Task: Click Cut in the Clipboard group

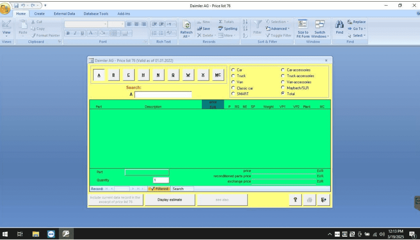Action: (37, 22)
